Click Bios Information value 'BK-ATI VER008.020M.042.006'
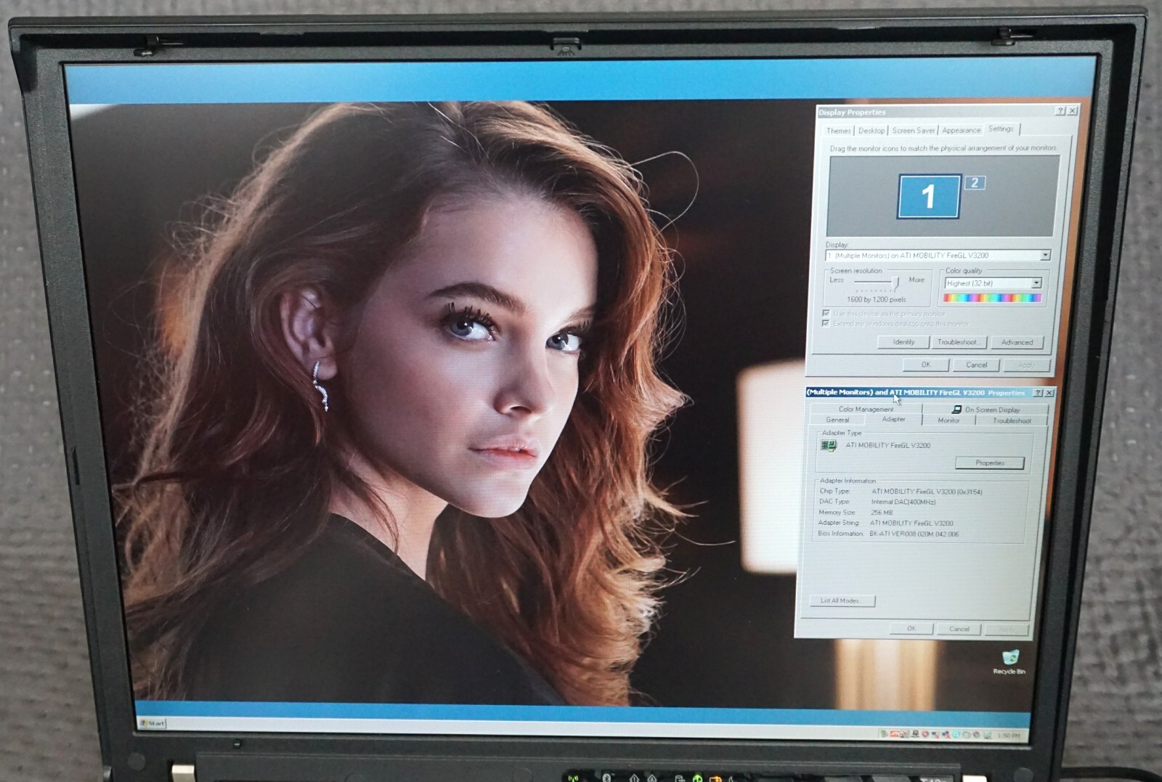 (x=914, y=534)
